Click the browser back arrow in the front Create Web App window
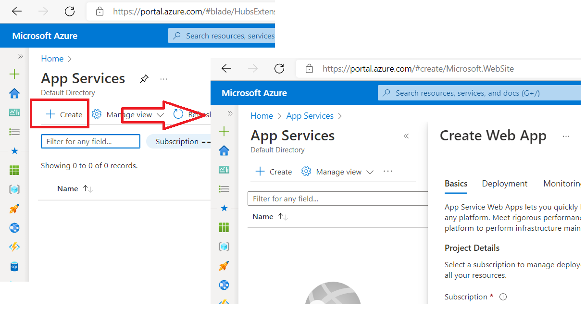The width and height of the screenshot is (586, 310). (x=226, y=69)
